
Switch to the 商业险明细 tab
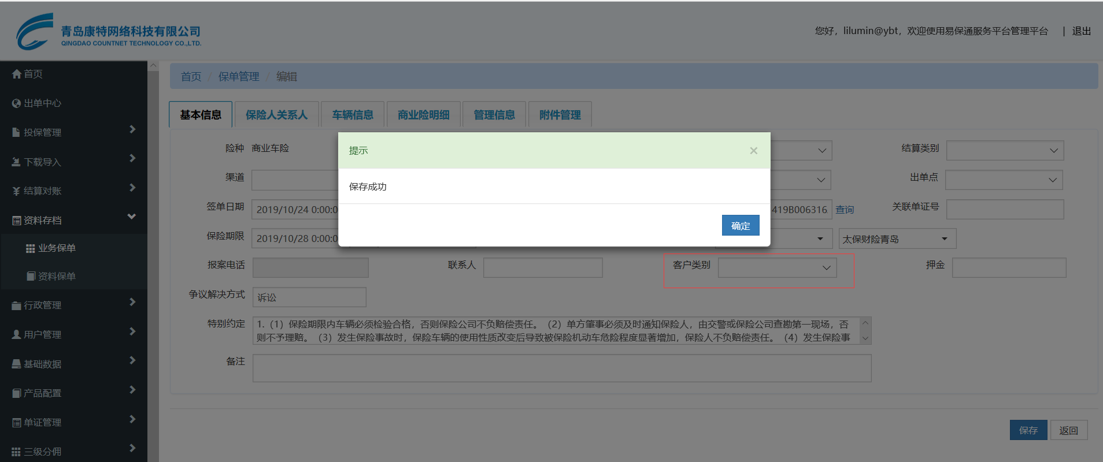tap(424, 115)
